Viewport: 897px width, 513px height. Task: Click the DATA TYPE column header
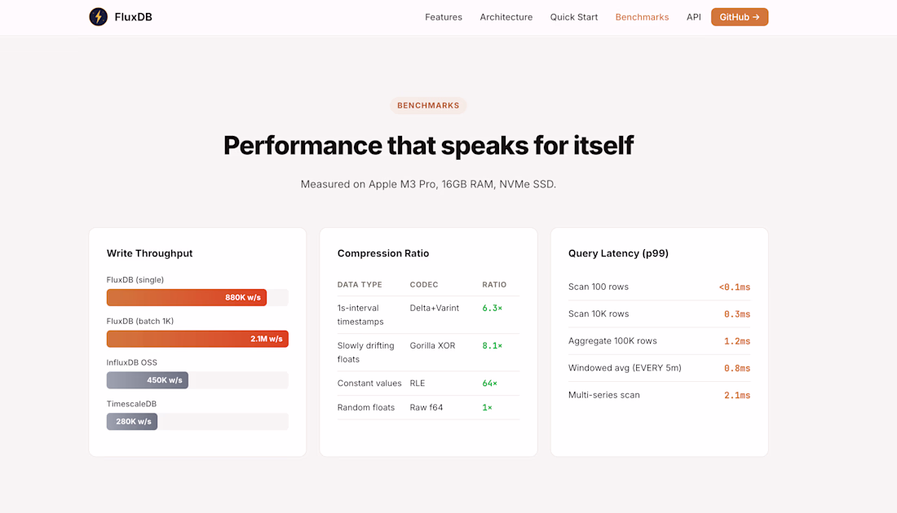(360, 284)
